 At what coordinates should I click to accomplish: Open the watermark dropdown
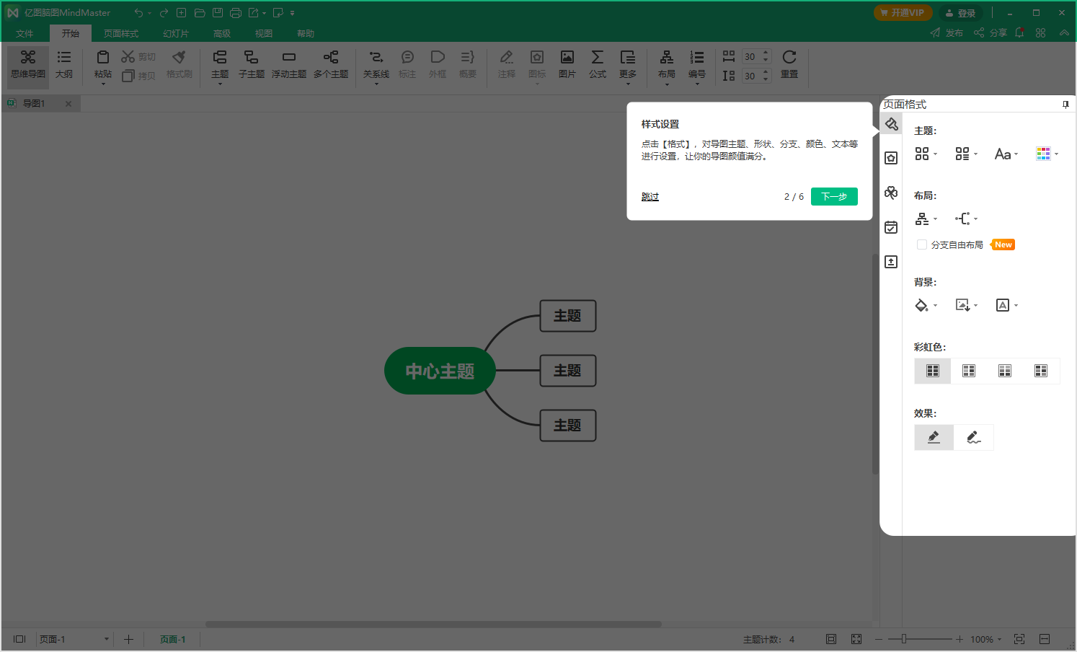[x=1007, y=305]
